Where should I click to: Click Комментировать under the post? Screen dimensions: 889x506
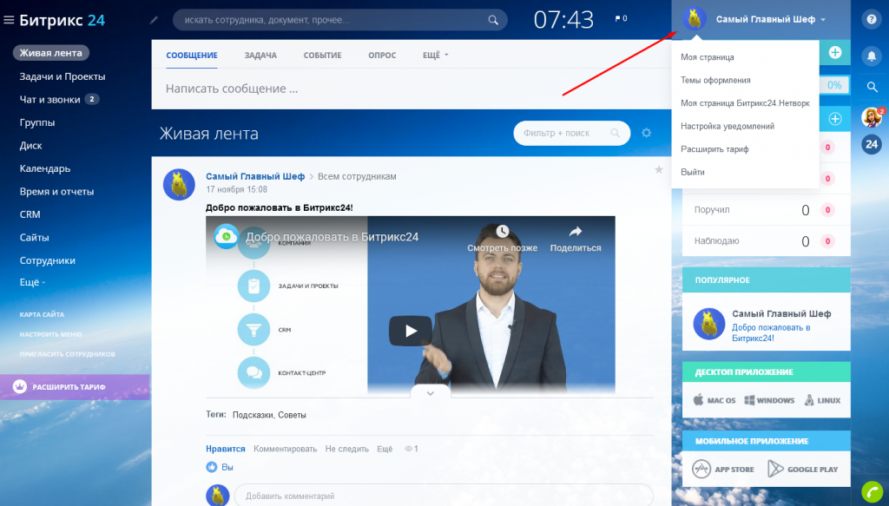[285, 449]
